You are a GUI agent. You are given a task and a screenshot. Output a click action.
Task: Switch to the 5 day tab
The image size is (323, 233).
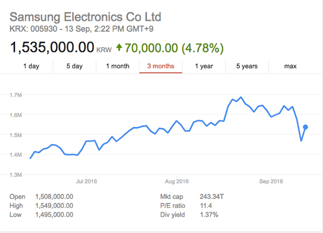[x=74, y=66]
